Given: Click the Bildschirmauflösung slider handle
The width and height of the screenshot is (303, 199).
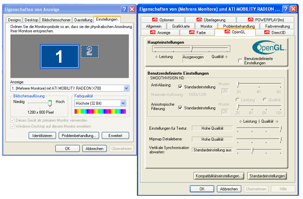Looking at the screenshot, I should 50,103.
